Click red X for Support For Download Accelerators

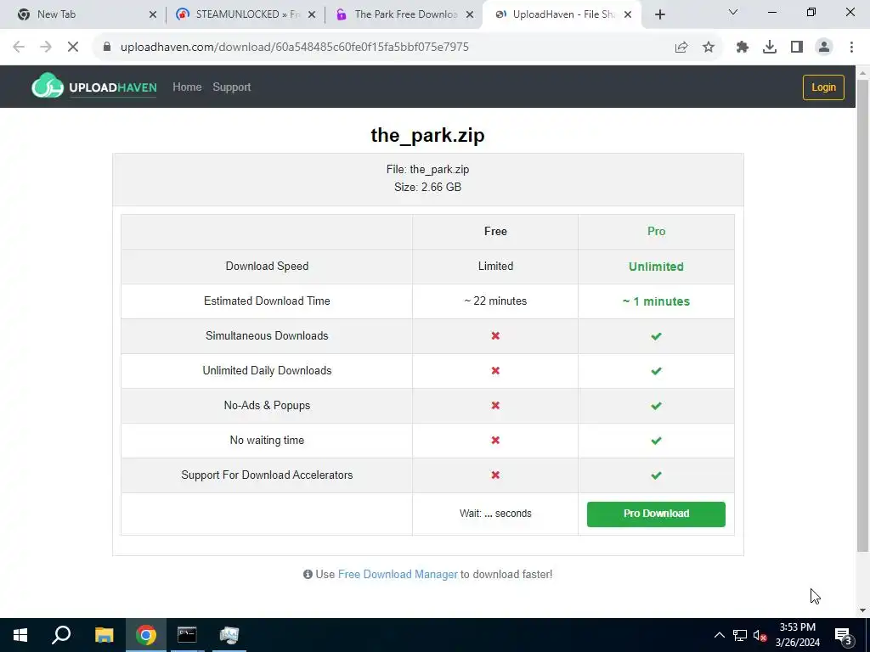pos(495,475)
